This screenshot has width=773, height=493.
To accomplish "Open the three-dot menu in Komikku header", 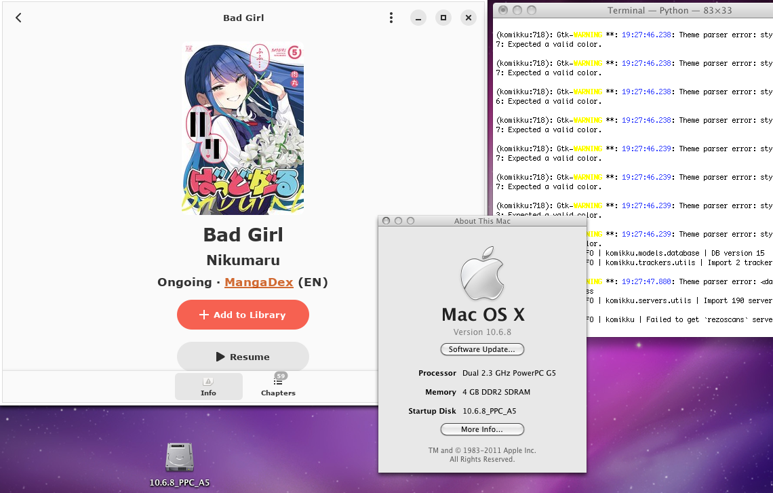I will coord(391,18).
